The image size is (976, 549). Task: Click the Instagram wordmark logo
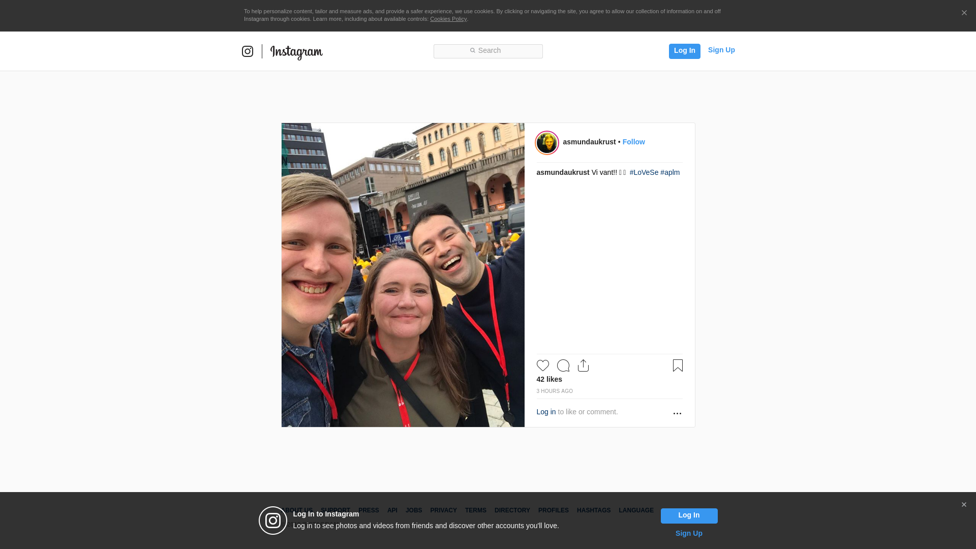(x=296, y=52)
